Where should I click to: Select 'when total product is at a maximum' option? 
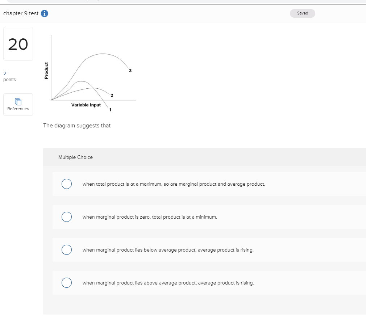(67, 184)
